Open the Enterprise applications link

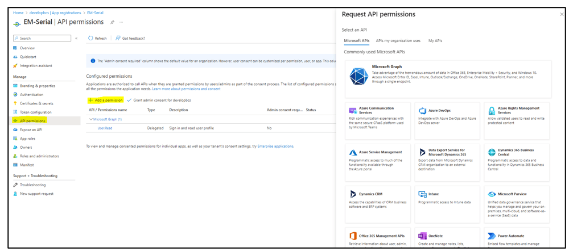click(x=275, y=146)
